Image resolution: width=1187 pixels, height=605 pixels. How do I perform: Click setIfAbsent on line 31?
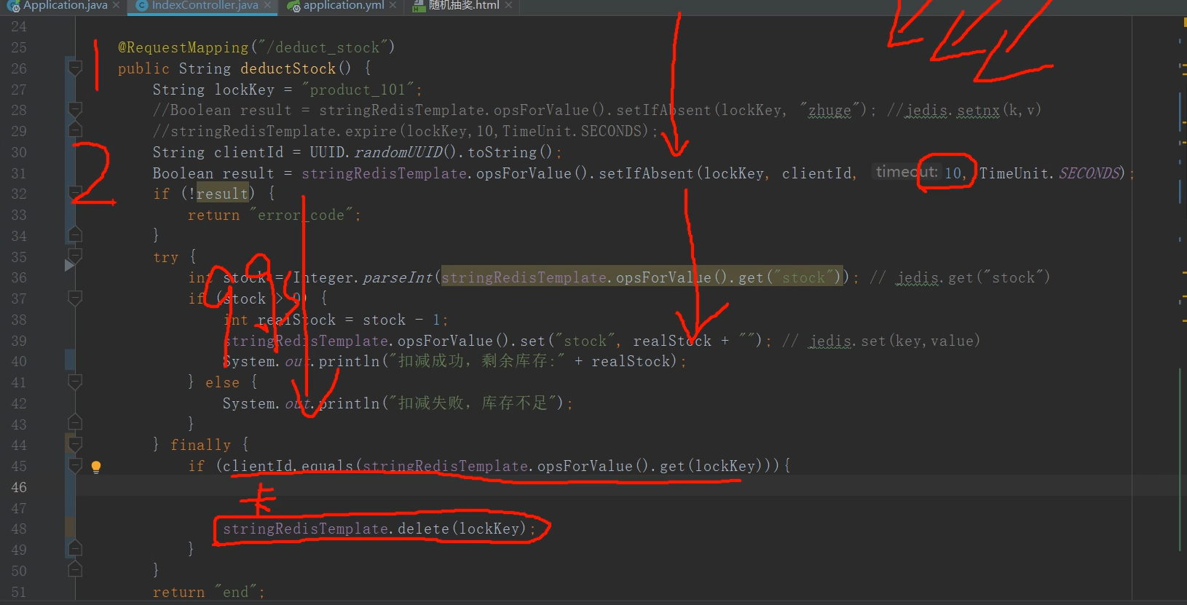(647, 173)
